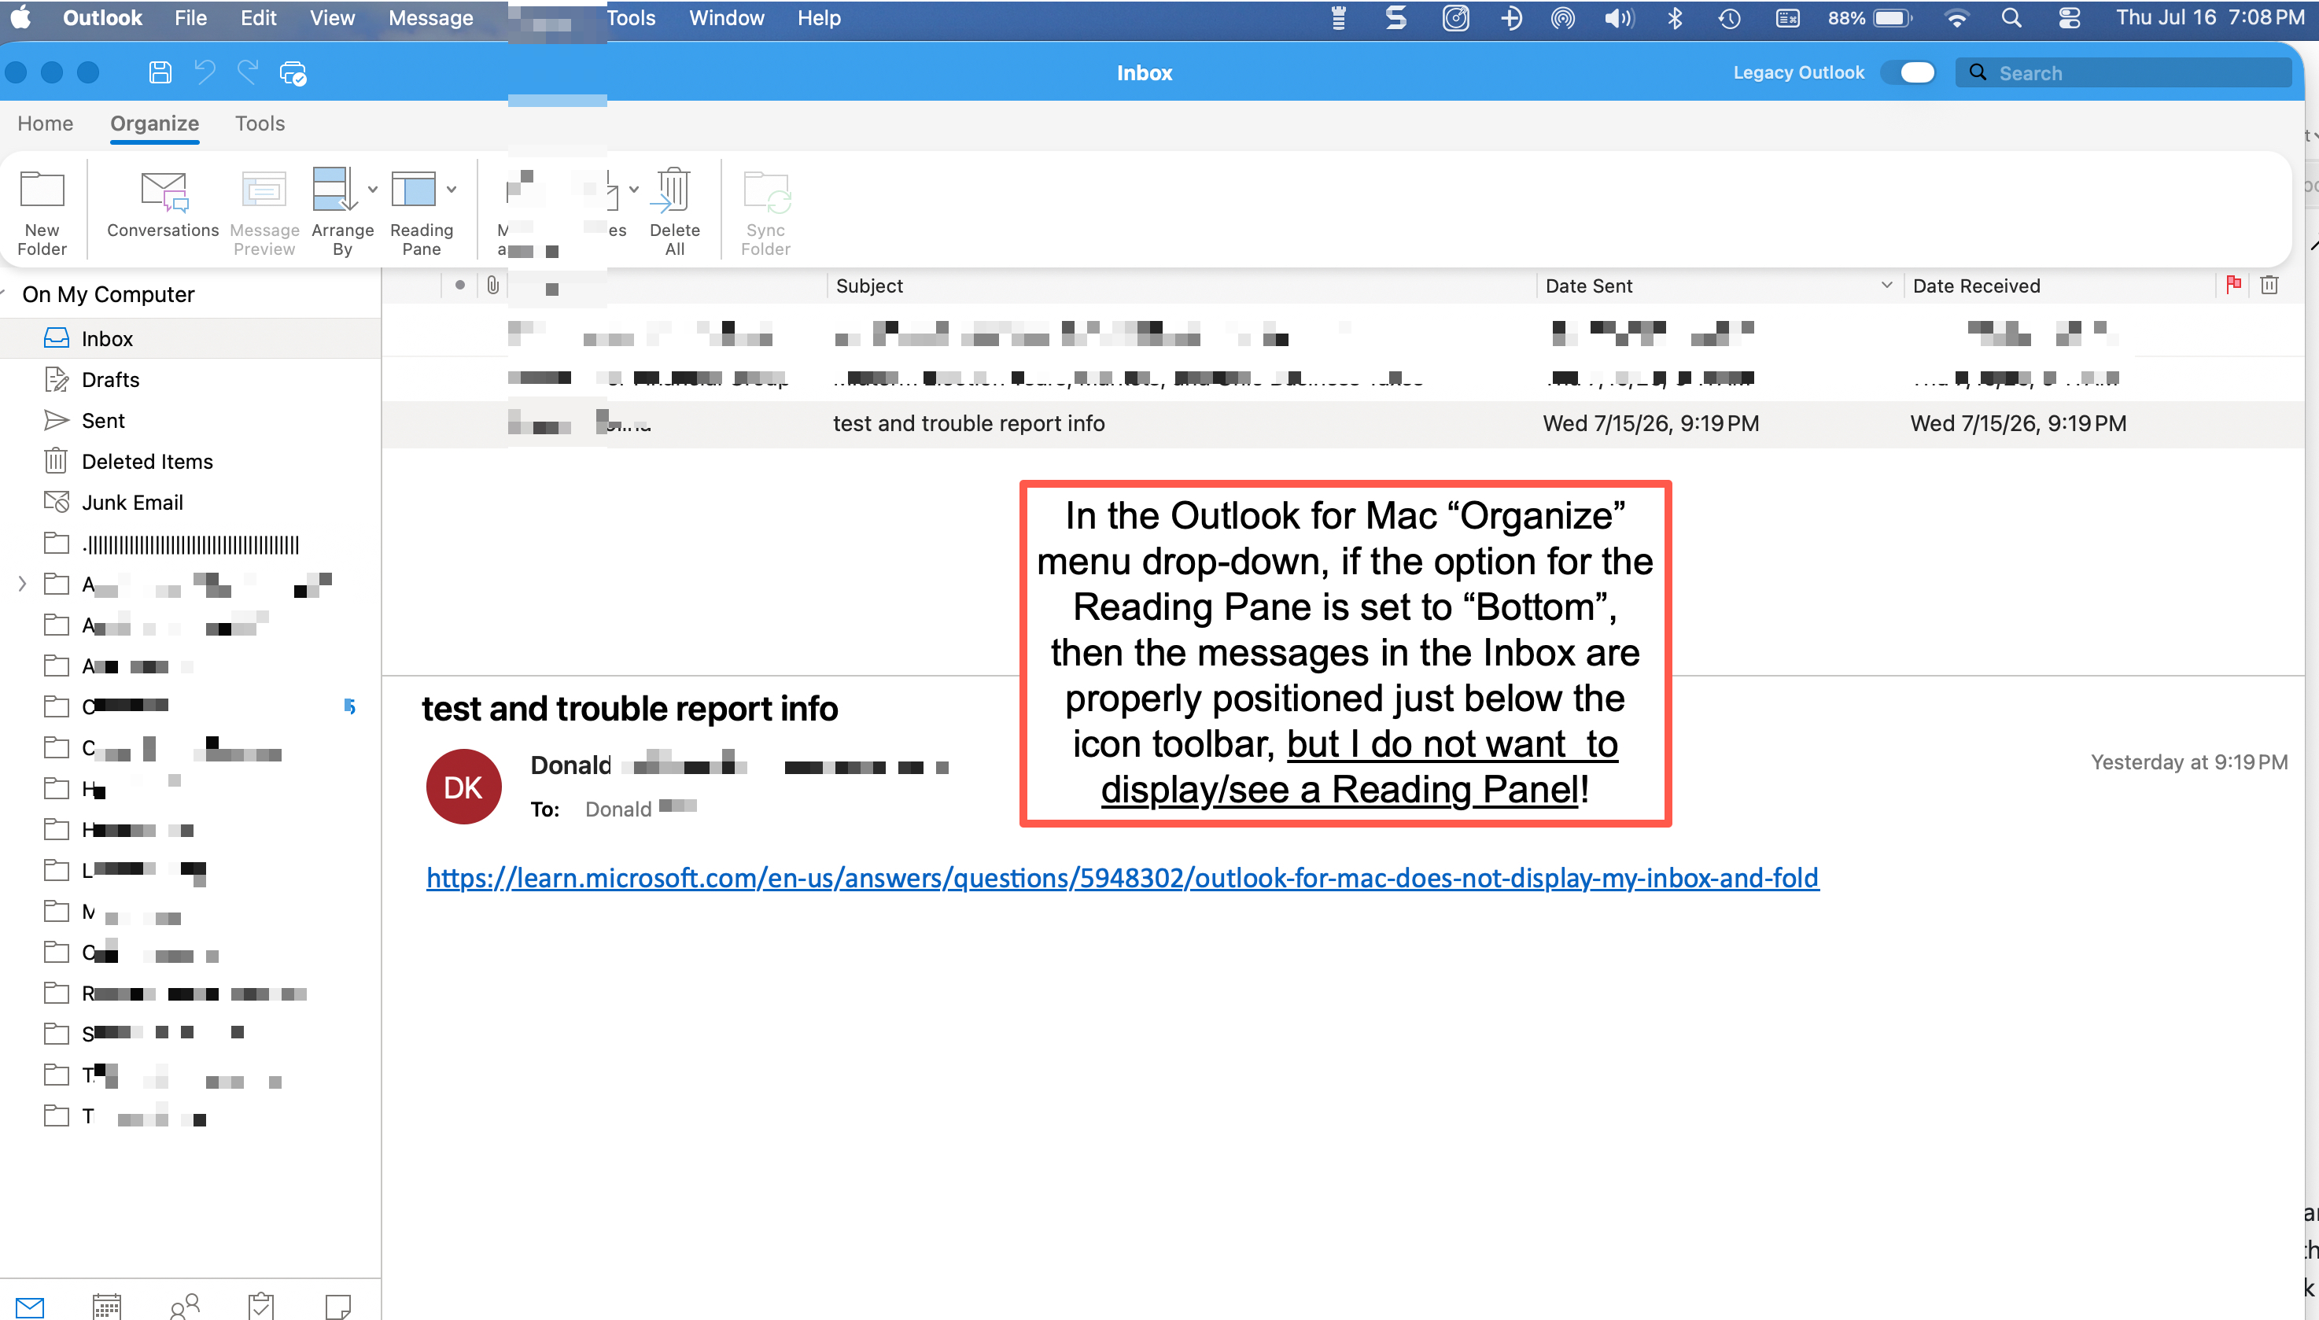Select the Organize ribbon tab
This screenshot has height=1320, width=2319.
tap(155, 124)
